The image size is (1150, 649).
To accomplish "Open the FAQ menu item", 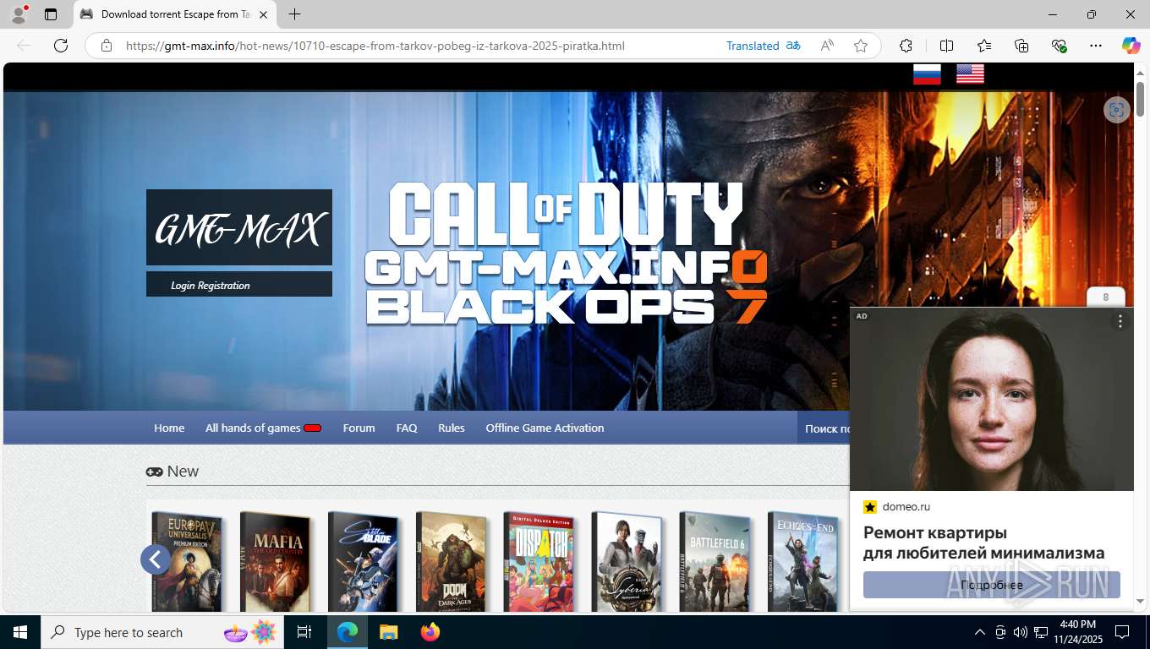I will point(407,428).
